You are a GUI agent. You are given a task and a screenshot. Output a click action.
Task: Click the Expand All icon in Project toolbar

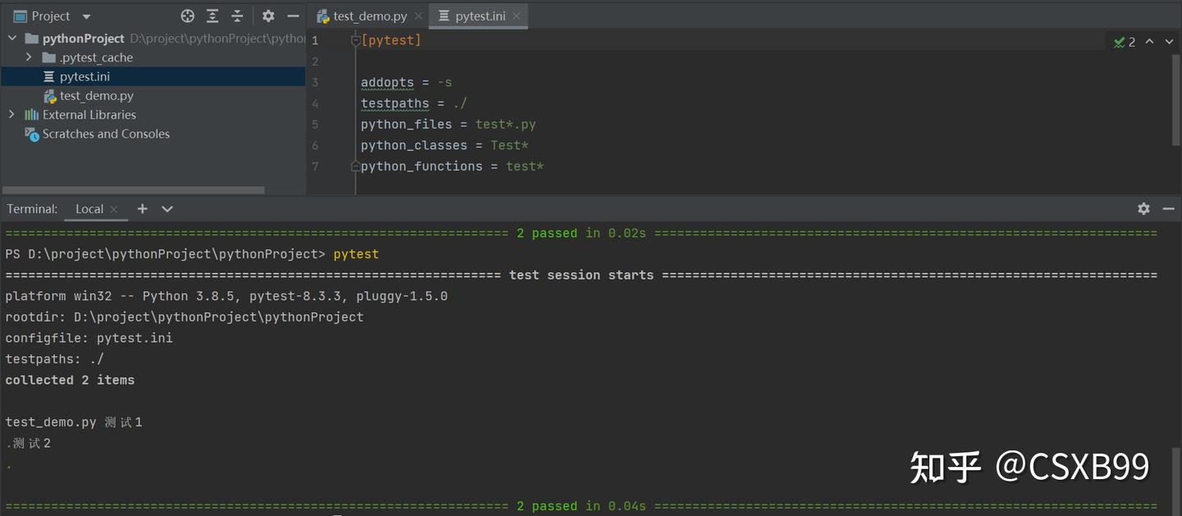click(x=212, y=16)
